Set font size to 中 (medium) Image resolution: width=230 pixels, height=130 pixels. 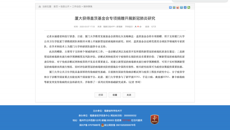tap(138, 26)
